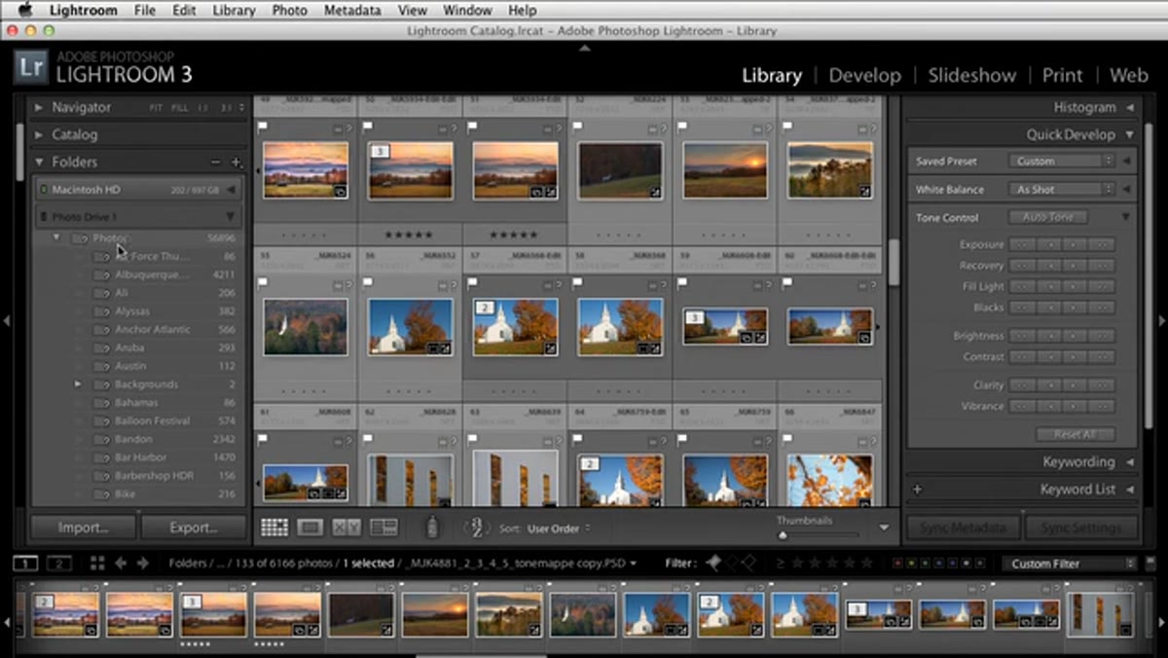Expand the Backgrounds folder
The image size is (1168, 658).
(78, 384)
